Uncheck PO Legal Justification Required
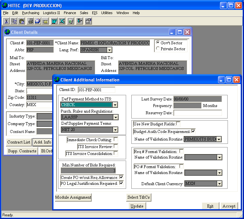Viewport: 244px width, 219px height. click(122, 183)
